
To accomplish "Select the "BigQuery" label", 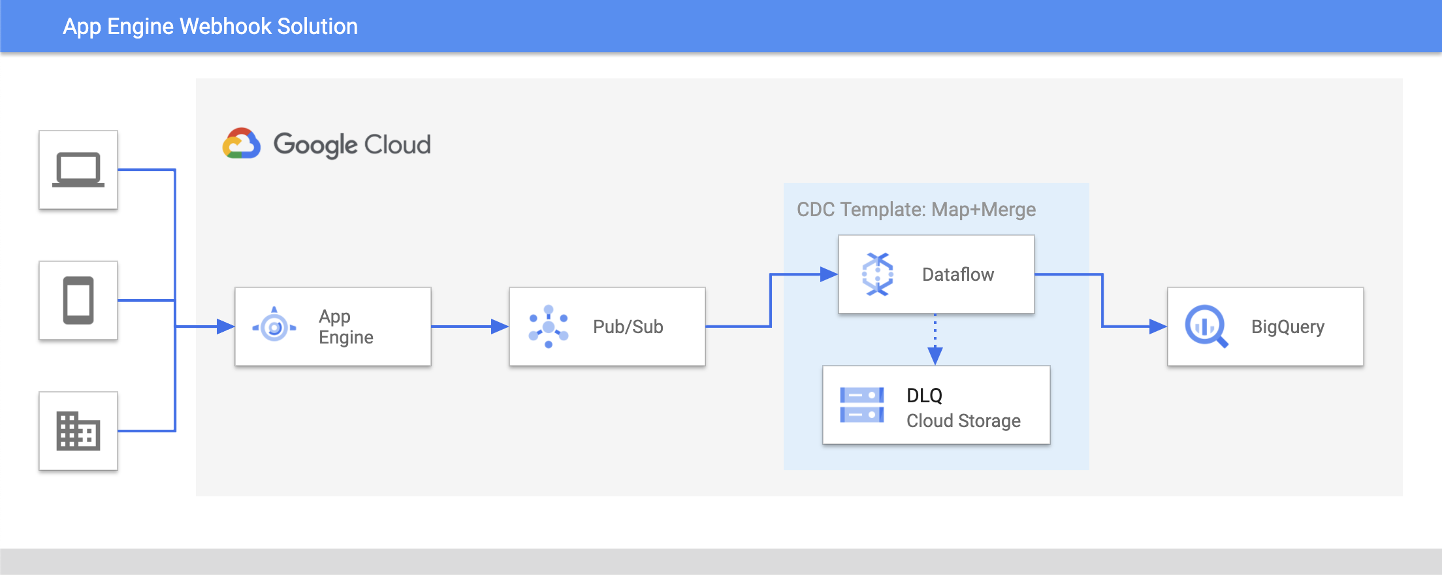I will (x=1288, y=327).
